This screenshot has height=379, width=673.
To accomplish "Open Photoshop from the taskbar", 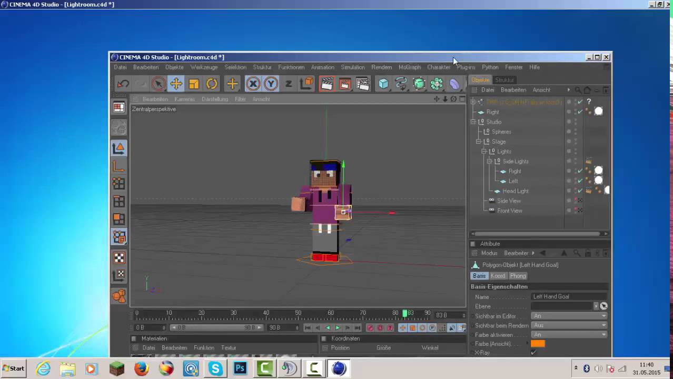I will click(240, 368).
